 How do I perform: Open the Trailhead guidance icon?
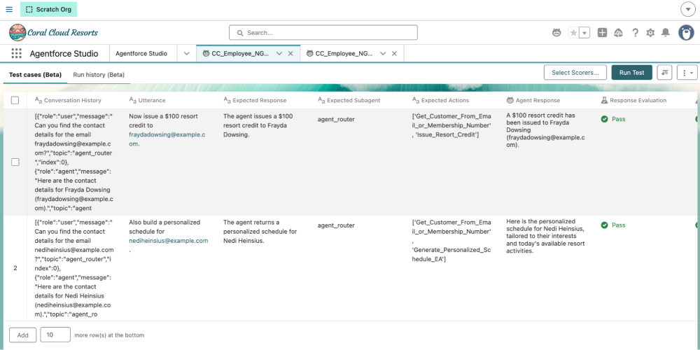tap(619, 33)
